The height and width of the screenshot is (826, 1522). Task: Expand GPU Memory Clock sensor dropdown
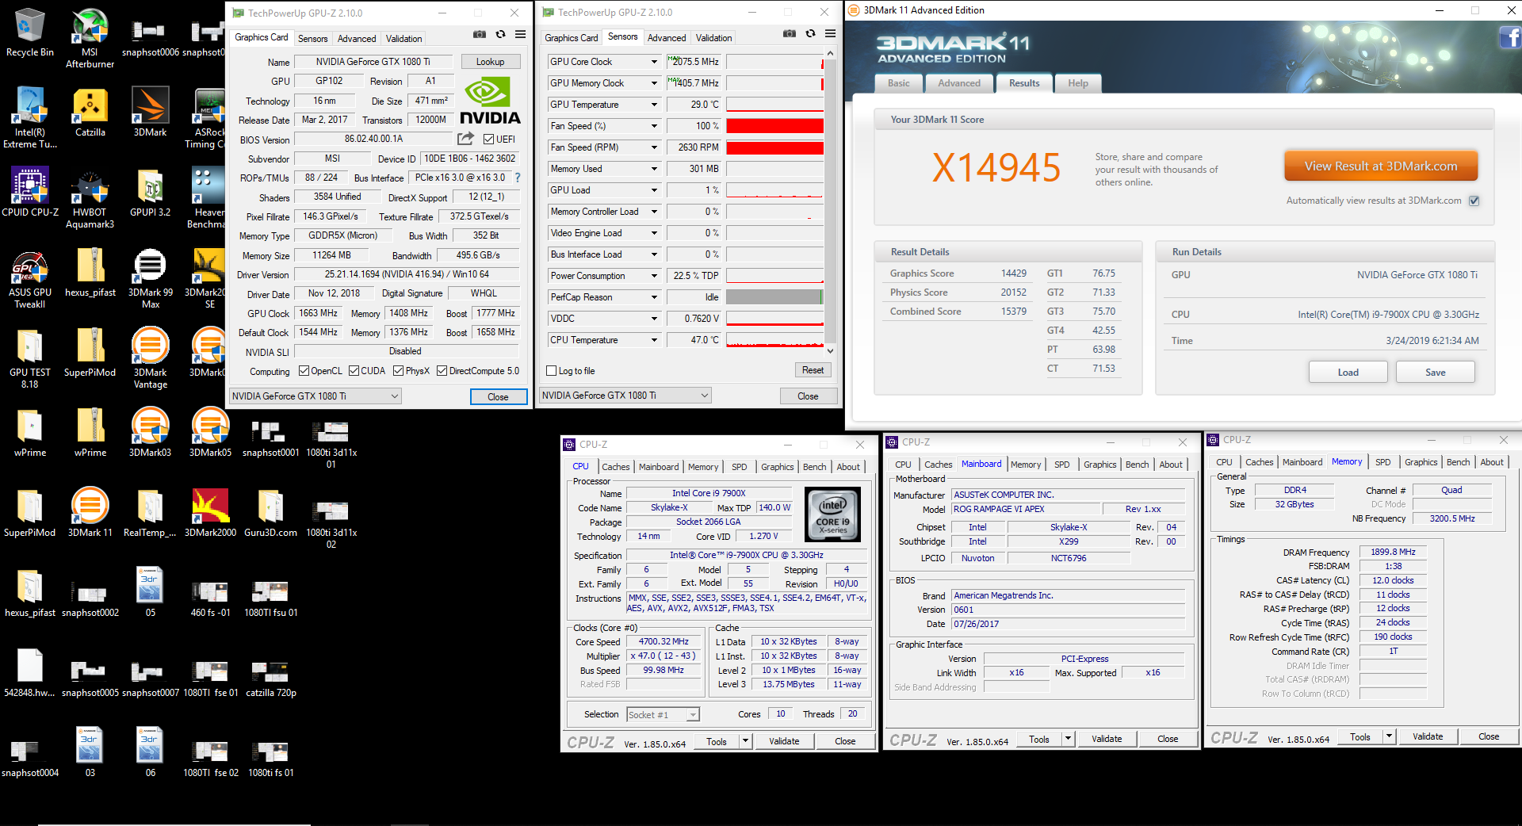tap(654, 83)
